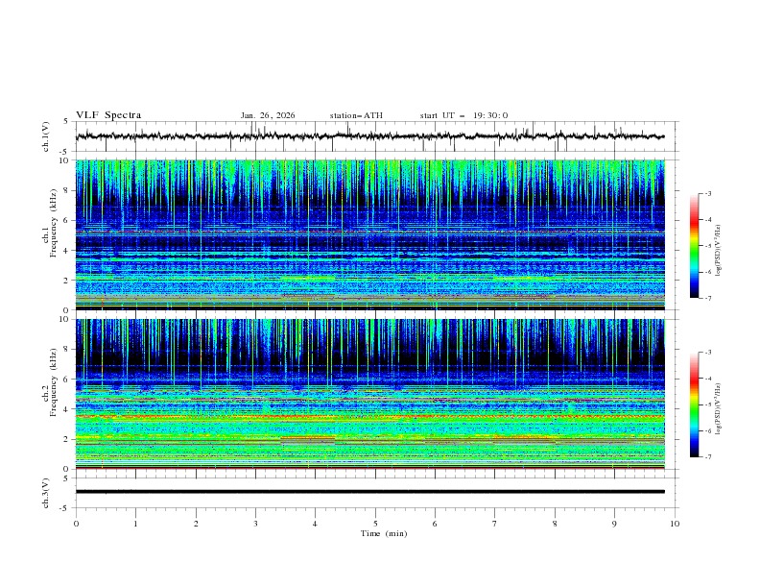Click the ch.1 "Frequency (kHz)" axis label
The image size is (760, 588).
click(x=54, y=223)
